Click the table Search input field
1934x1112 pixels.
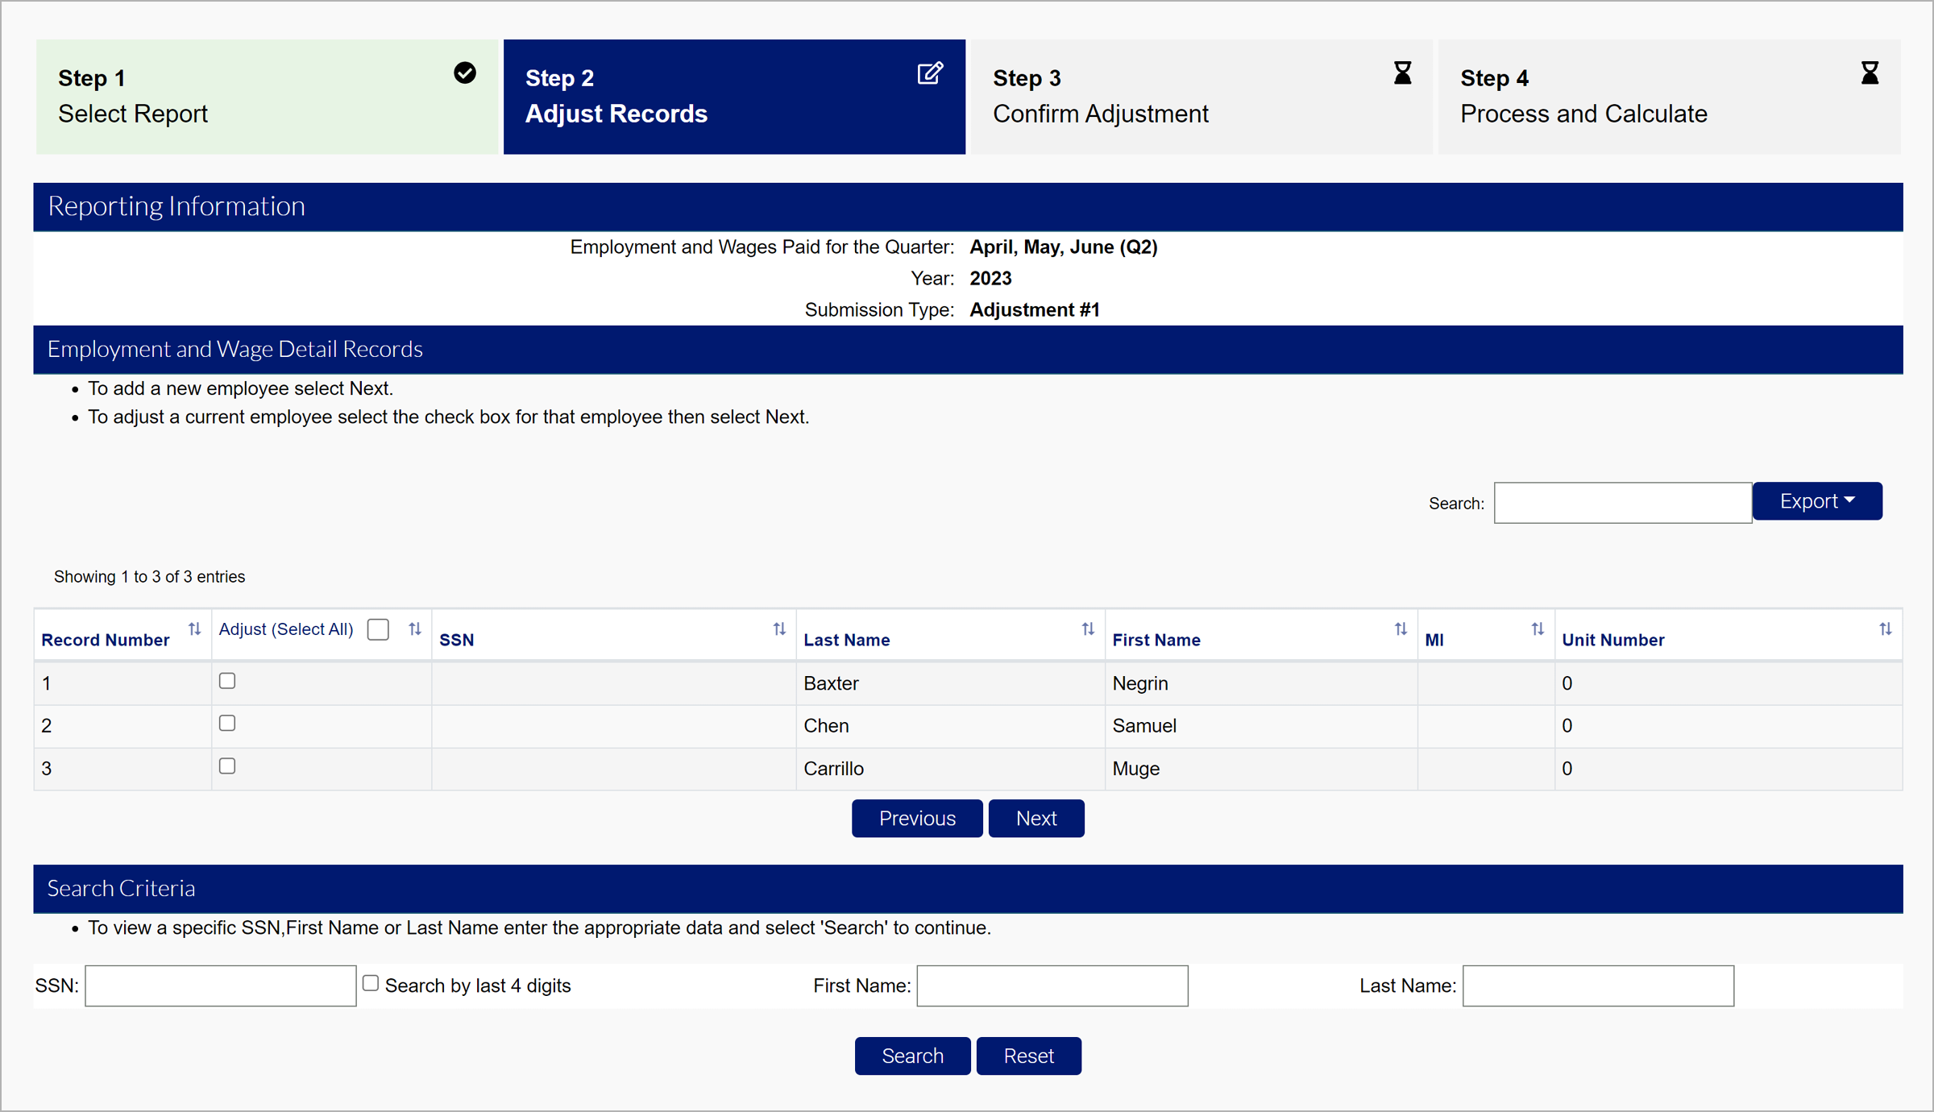pos(1621,503)
